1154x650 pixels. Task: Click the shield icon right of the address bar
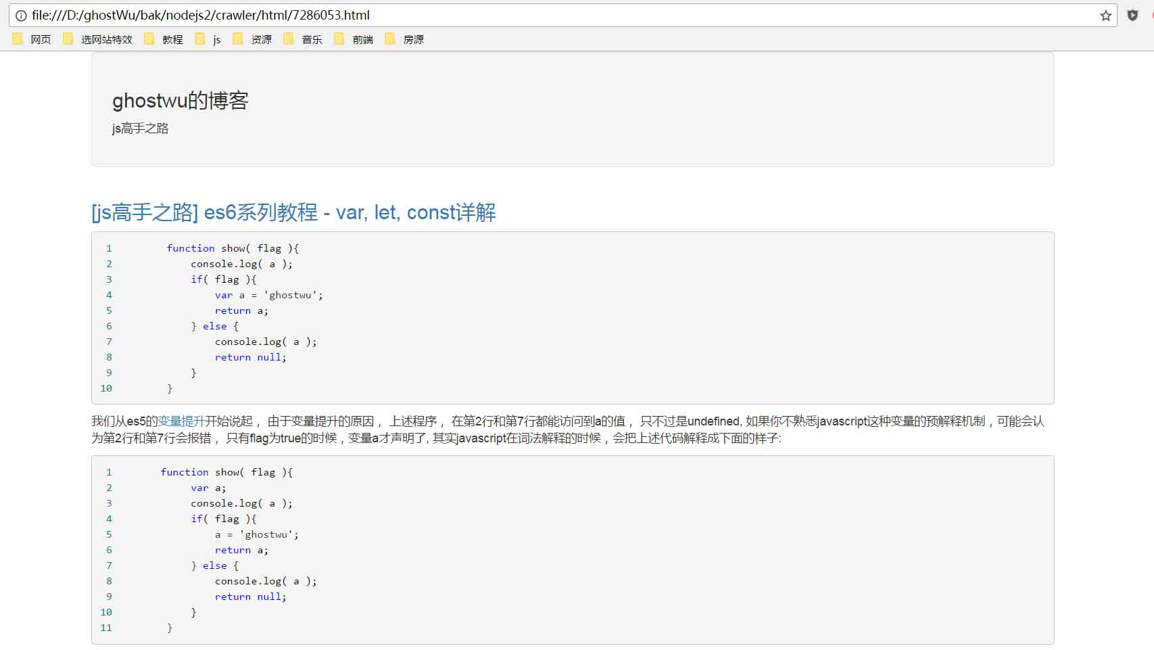[x=1132, y=15]
